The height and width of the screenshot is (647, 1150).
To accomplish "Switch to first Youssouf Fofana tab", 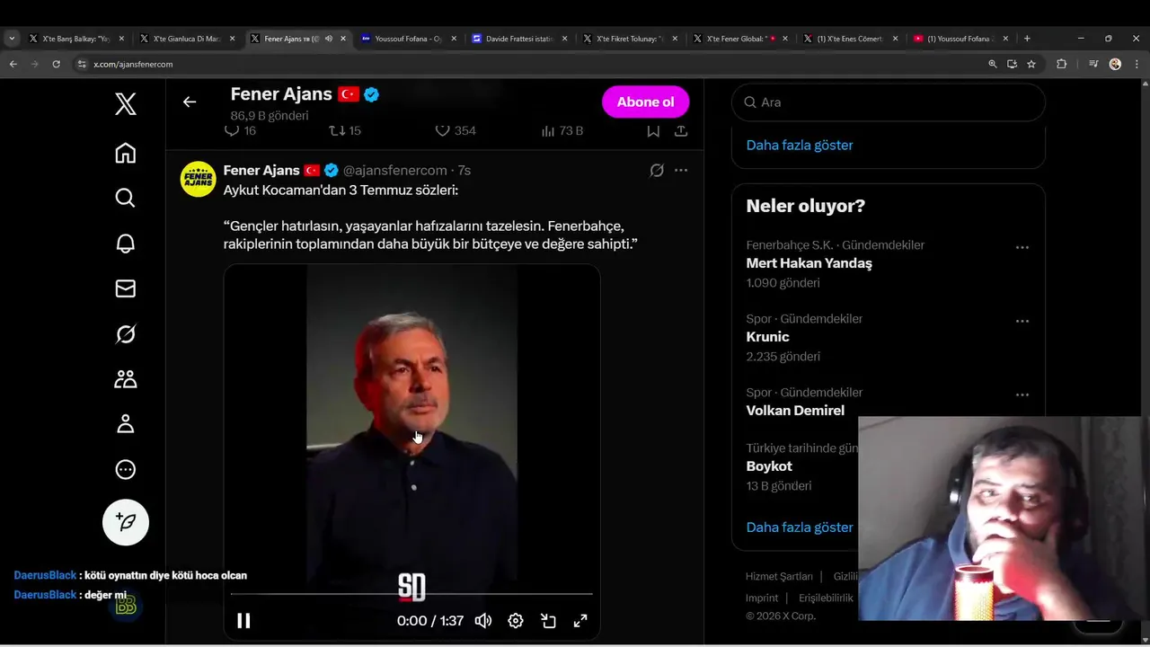I will click(410, 39).
